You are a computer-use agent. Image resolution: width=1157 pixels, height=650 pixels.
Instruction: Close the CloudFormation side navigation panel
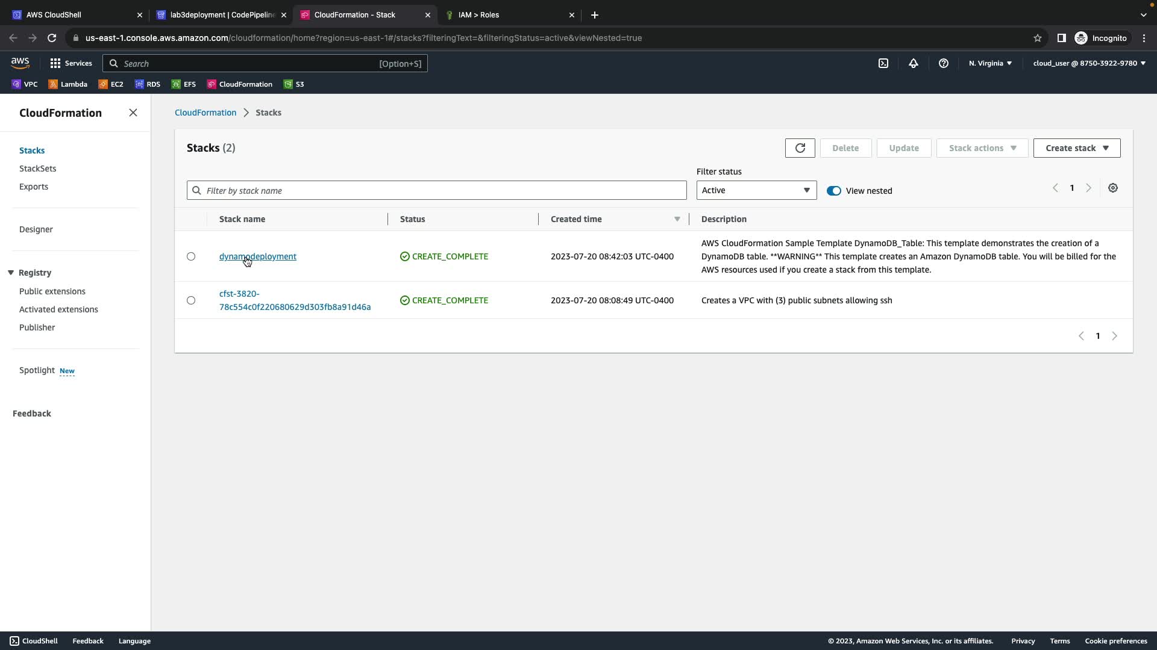(x=133, y=113)
